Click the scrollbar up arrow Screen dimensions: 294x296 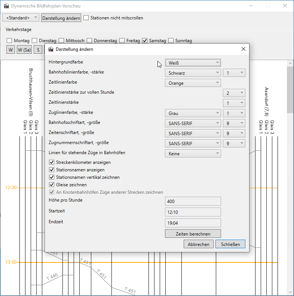pos(290,63)
